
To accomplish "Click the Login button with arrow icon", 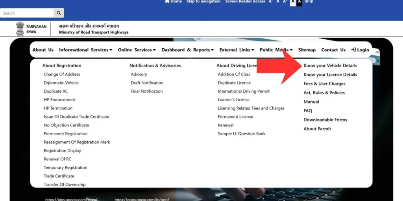I will click(x=360, y=50).
